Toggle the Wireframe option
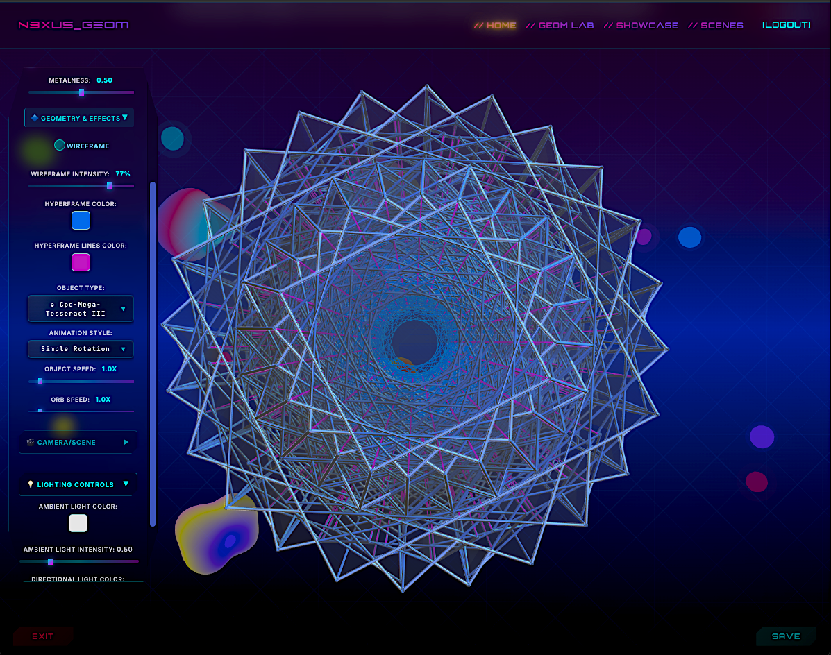The image size is (831, 655). [60, 146]
